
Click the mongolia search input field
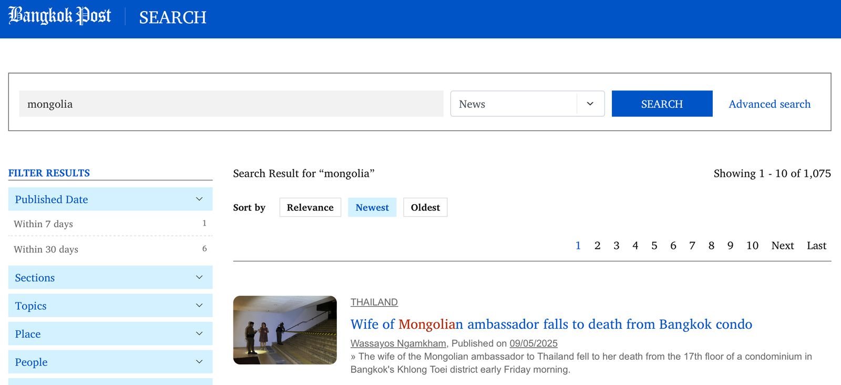tap(231, 104)
